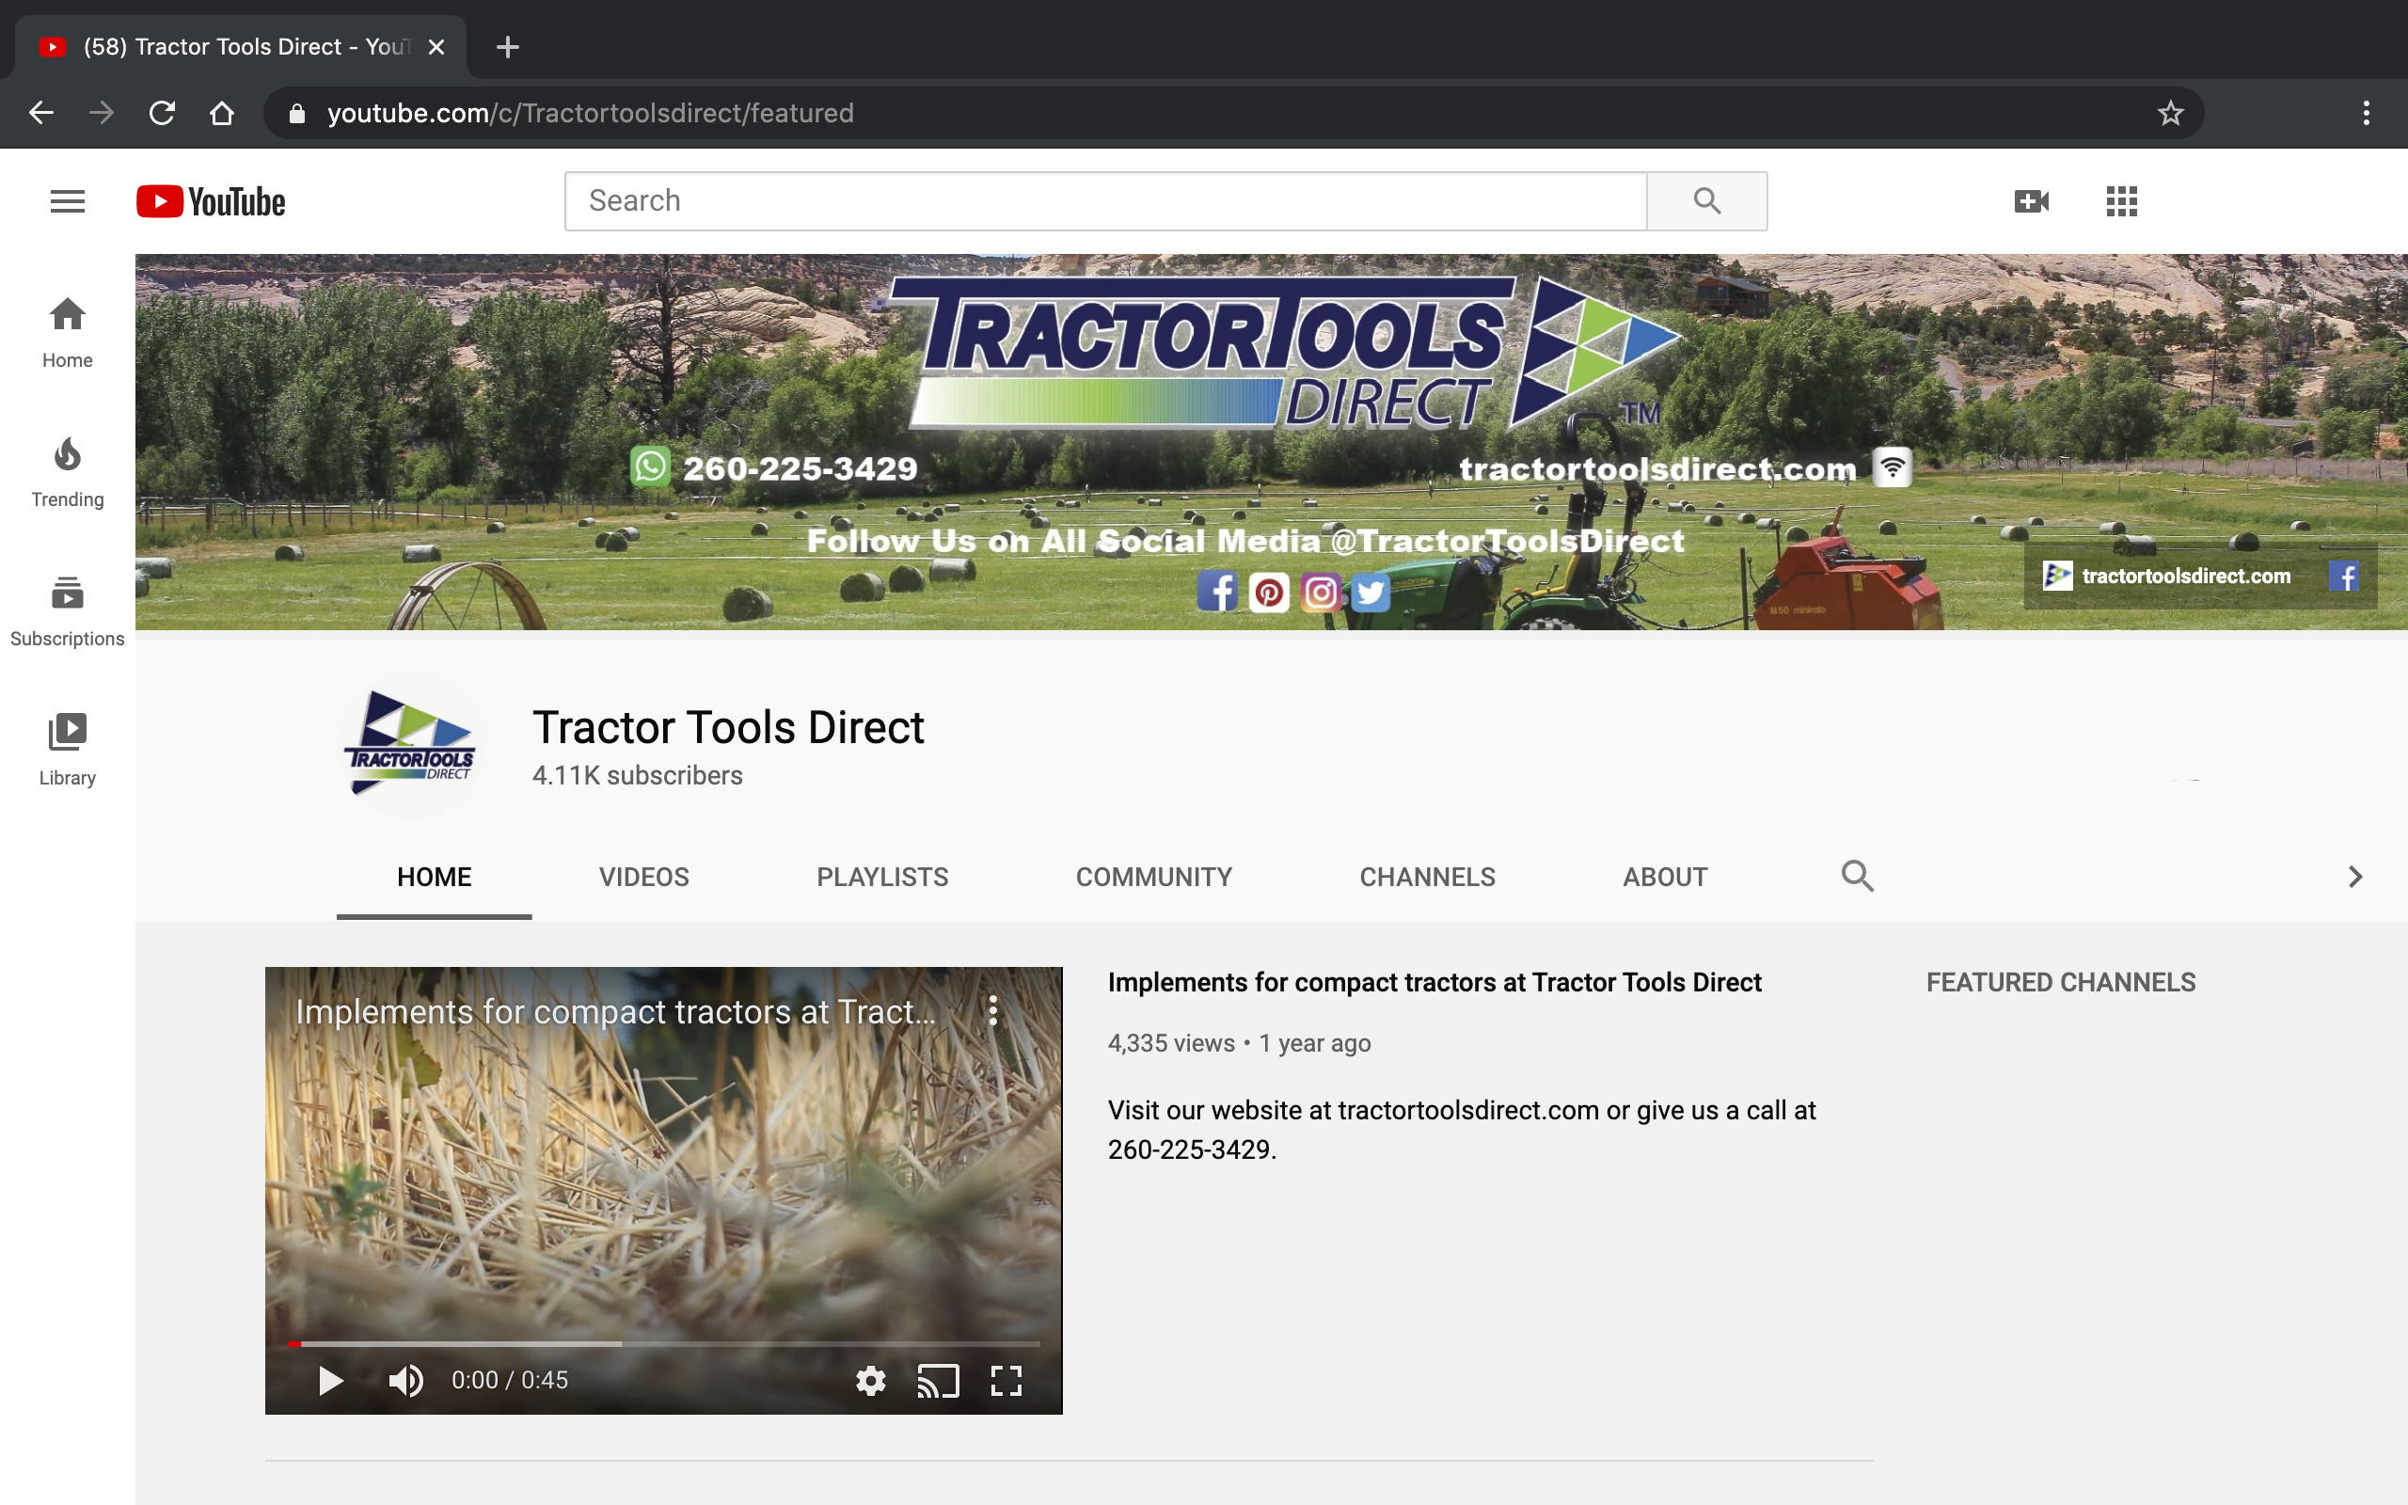2408x1505 pixels.
Task: Switch to the ABOUT tab
Action: coord(1665,877)
